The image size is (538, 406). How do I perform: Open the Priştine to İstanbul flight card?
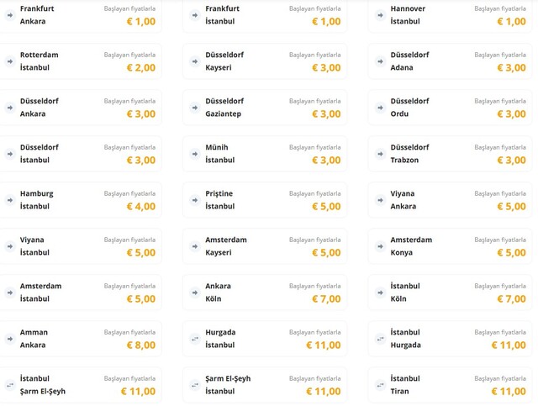tap(264, 200)
